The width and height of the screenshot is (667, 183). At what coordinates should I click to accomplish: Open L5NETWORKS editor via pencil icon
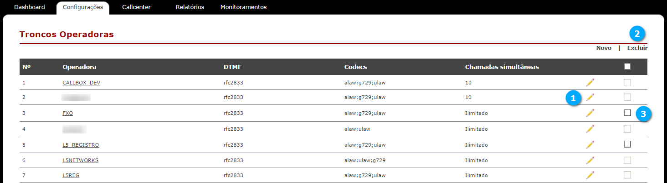tap(590, 160)
